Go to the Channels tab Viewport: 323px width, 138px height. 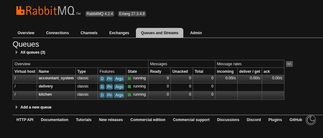[89, 33]
